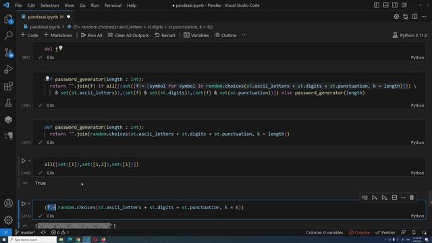Change language of del f cell

click(417, 57)
